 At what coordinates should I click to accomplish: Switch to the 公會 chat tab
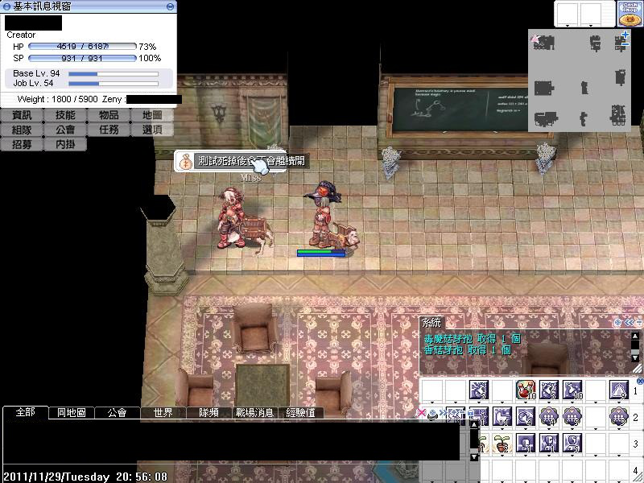point(117,413)
